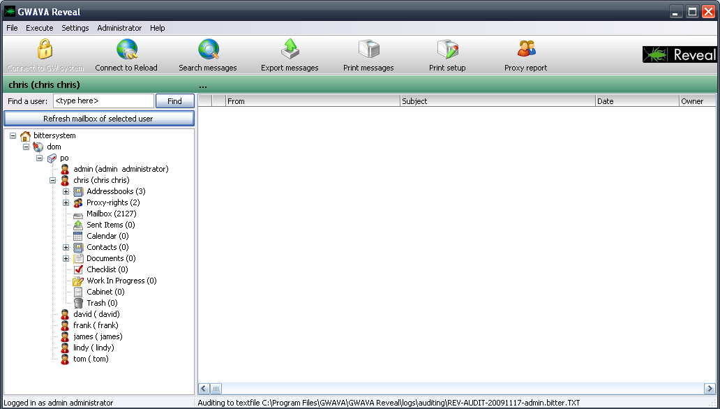This screenshot has width=720, height=409.
Task: Select Trash (0) text
Action: coord(102,304)
